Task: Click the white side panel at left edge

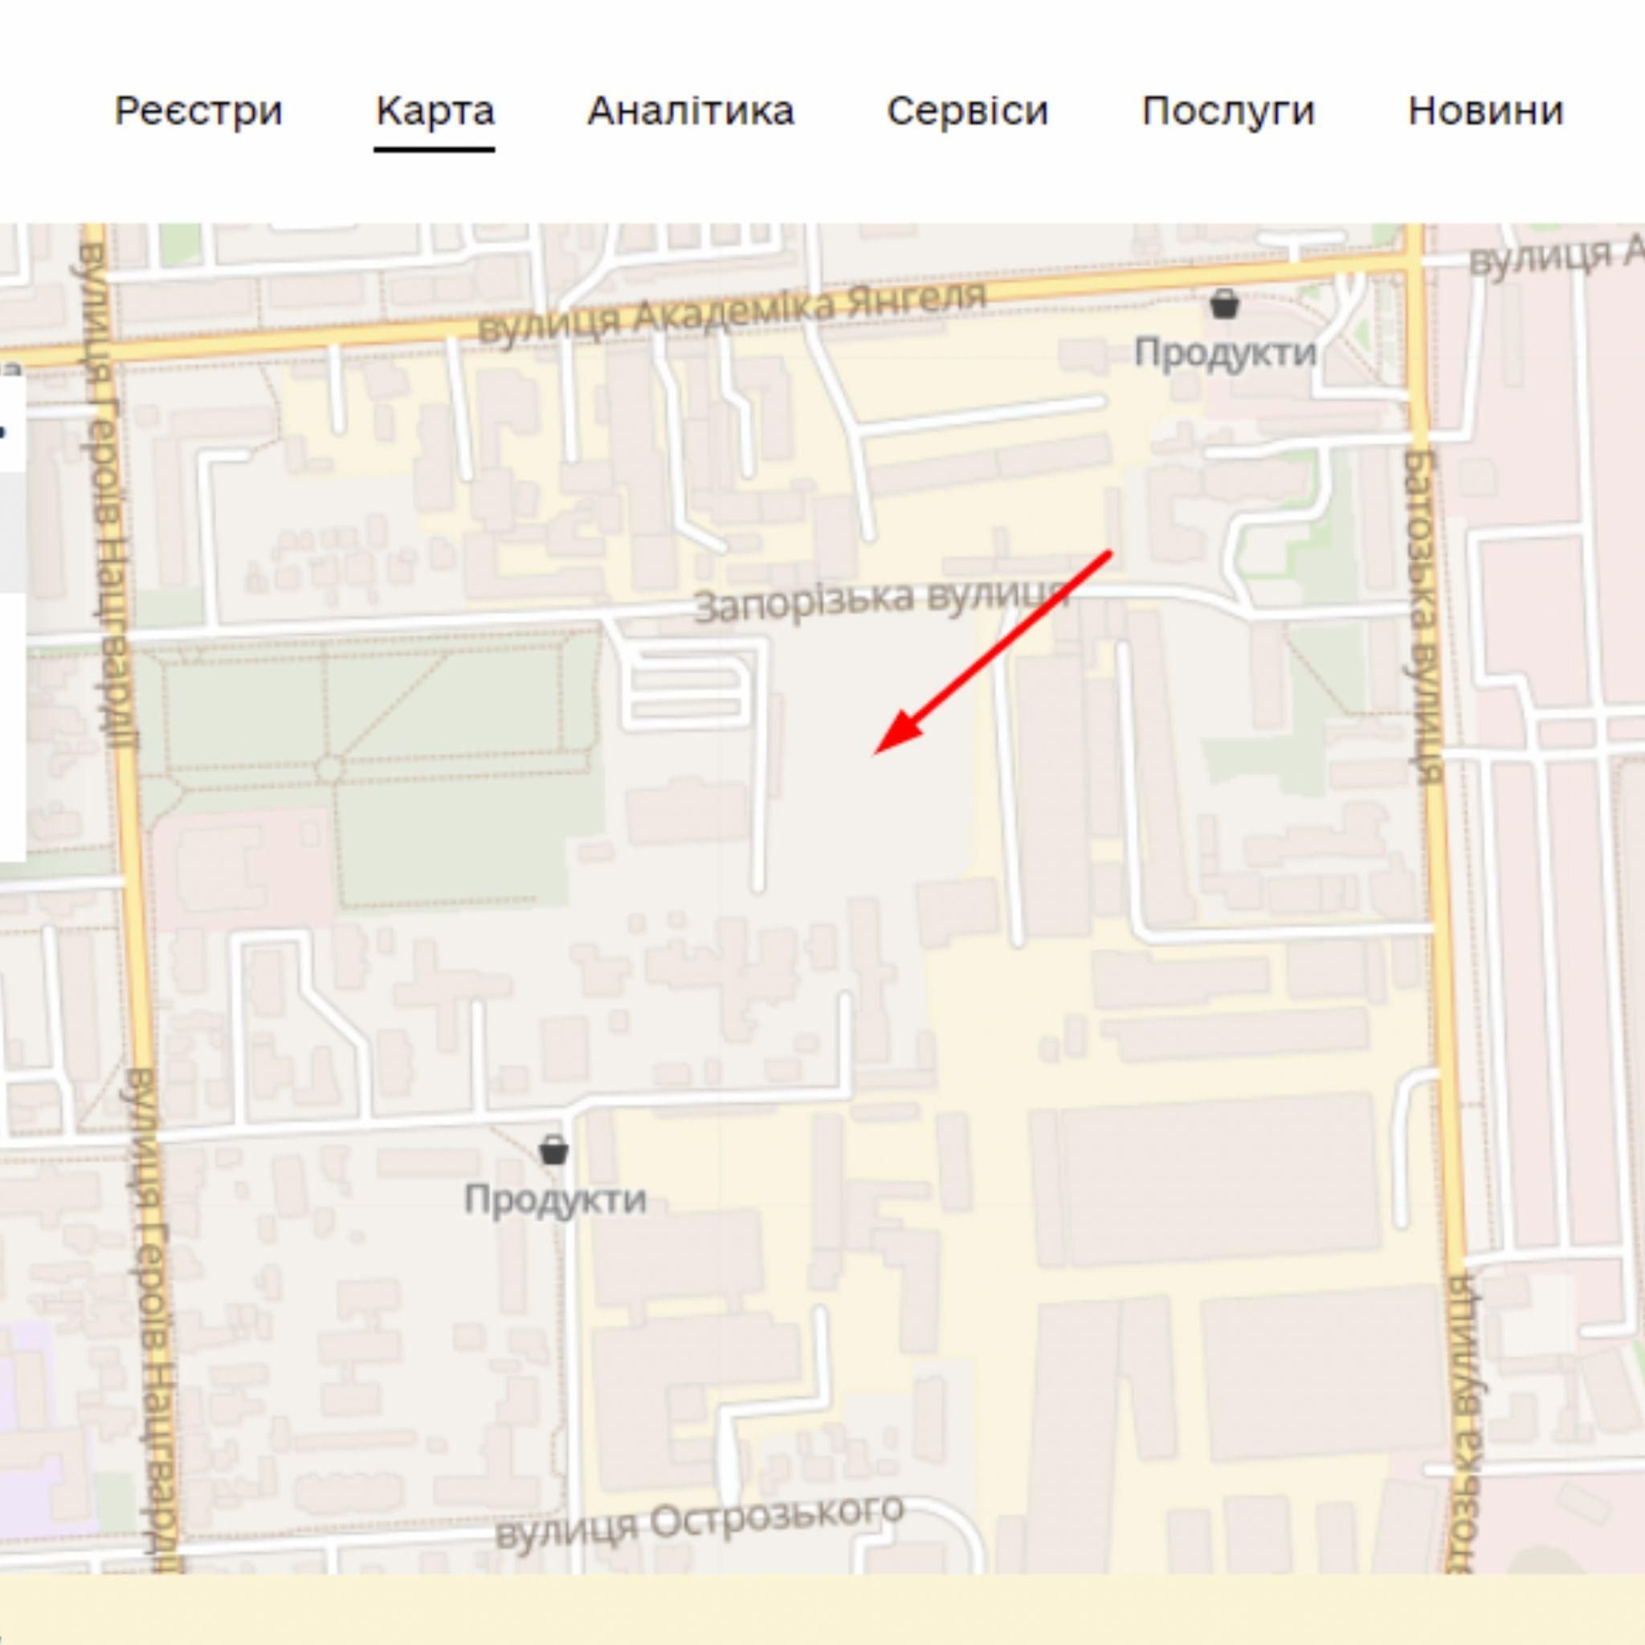Action: click(x=11, y=618)
